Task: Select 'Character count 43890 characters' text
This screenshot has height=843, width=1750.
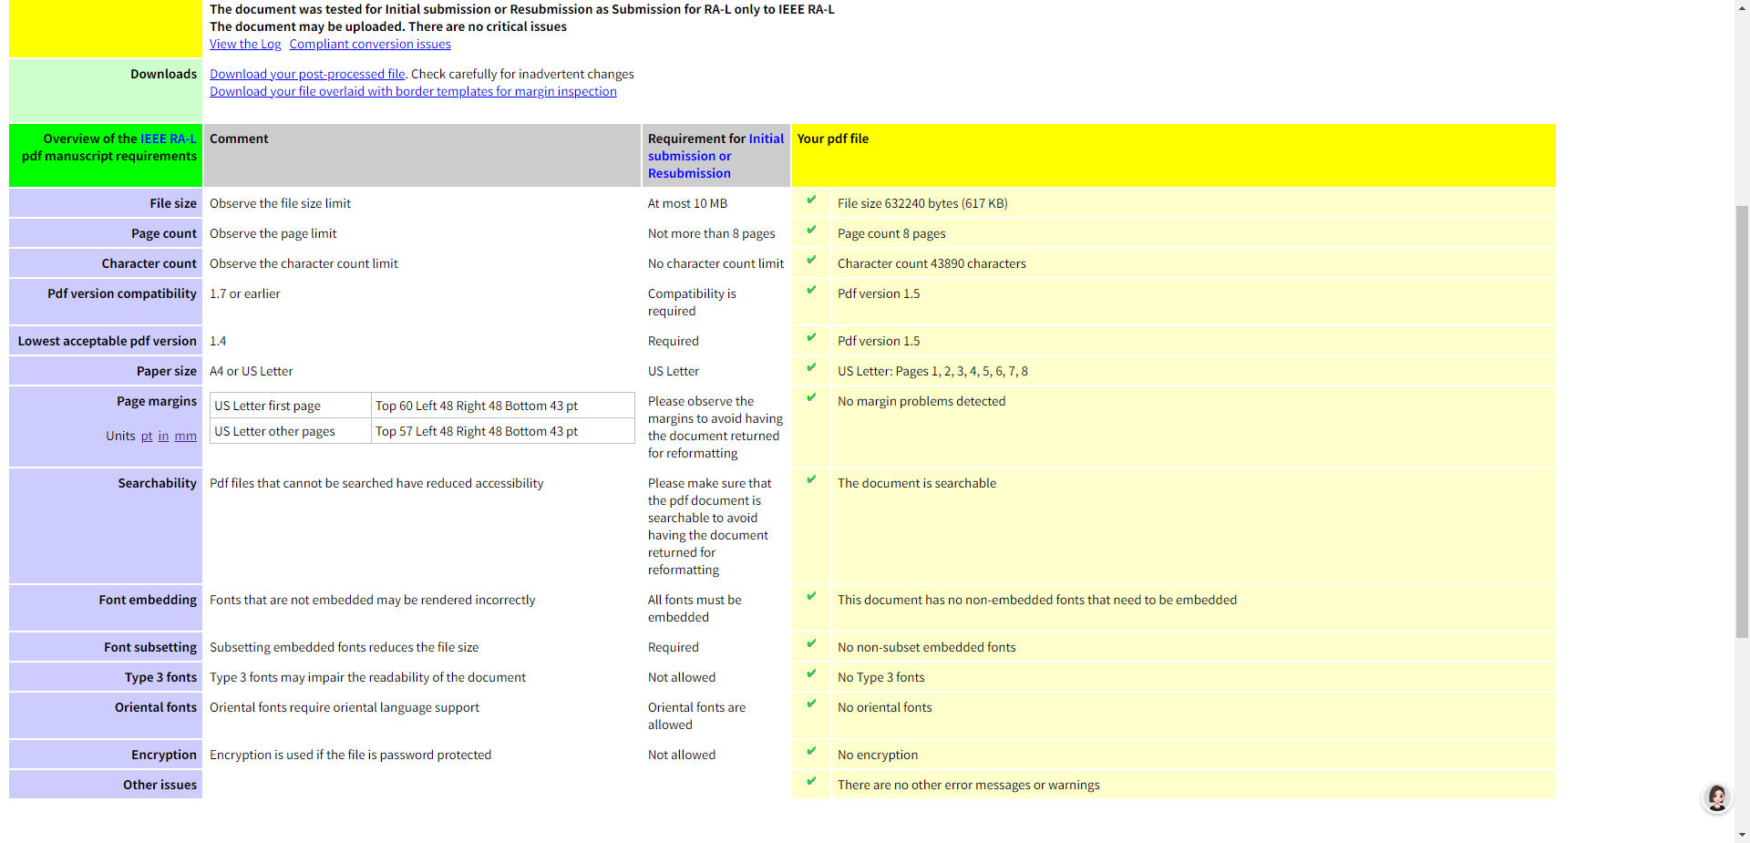Action: (x=932, y=263)
